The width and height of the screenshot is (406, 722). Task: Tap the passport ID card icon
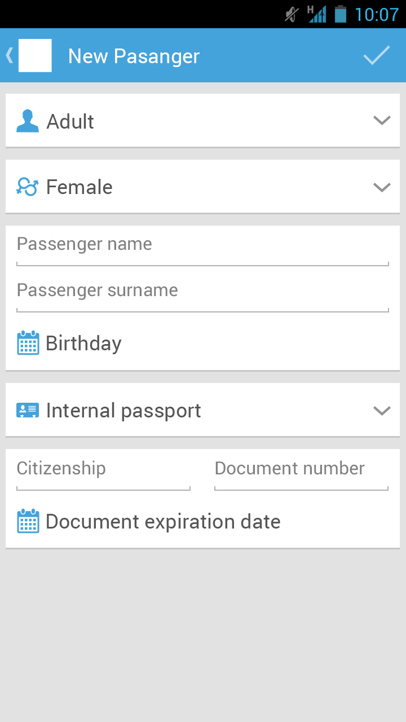[27, 410]
